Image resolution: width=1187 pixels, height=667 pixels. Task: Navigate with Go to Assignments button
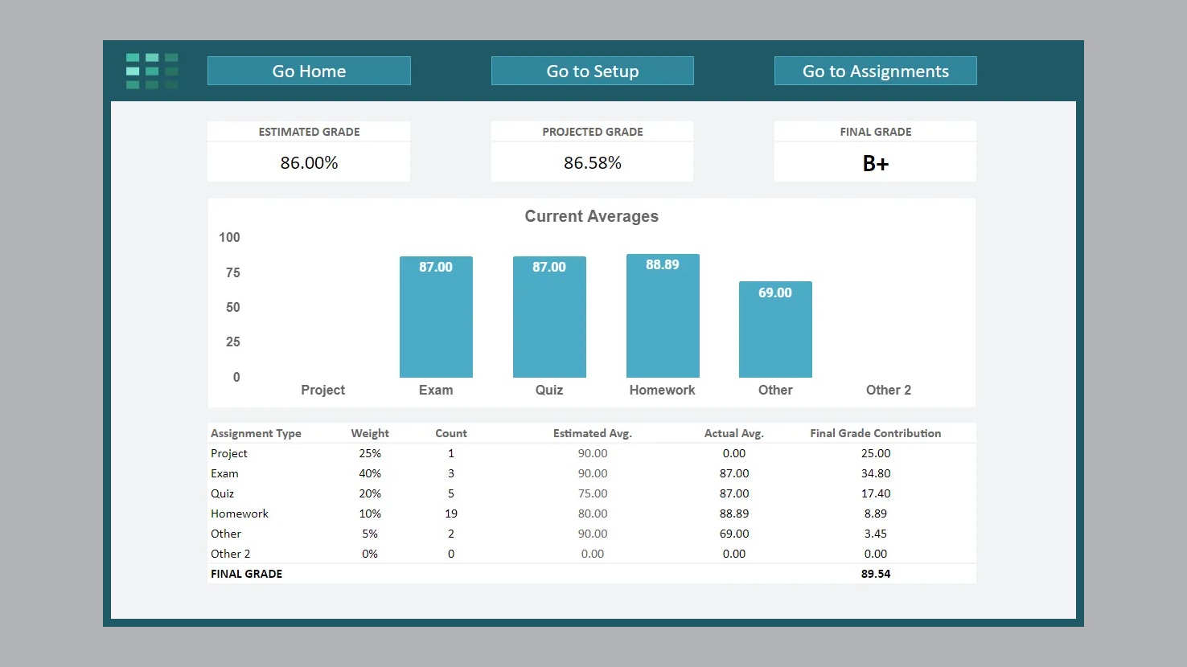click(875, 71)
